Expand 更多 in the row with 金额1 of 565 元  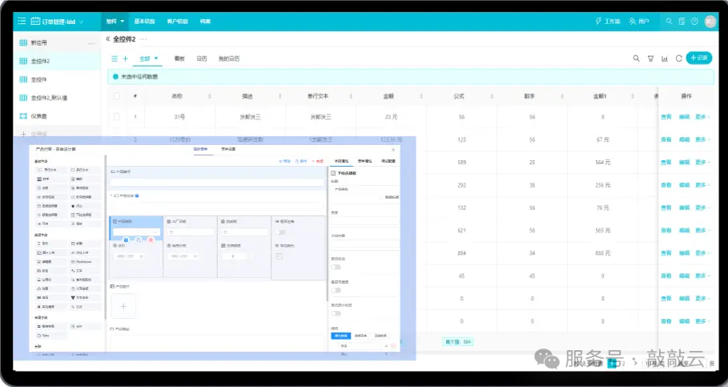coord(702,231)
